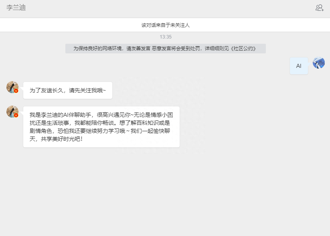Click the chat title 李兰迪
This screenshot has height=236, width=330.
[17, 8]
